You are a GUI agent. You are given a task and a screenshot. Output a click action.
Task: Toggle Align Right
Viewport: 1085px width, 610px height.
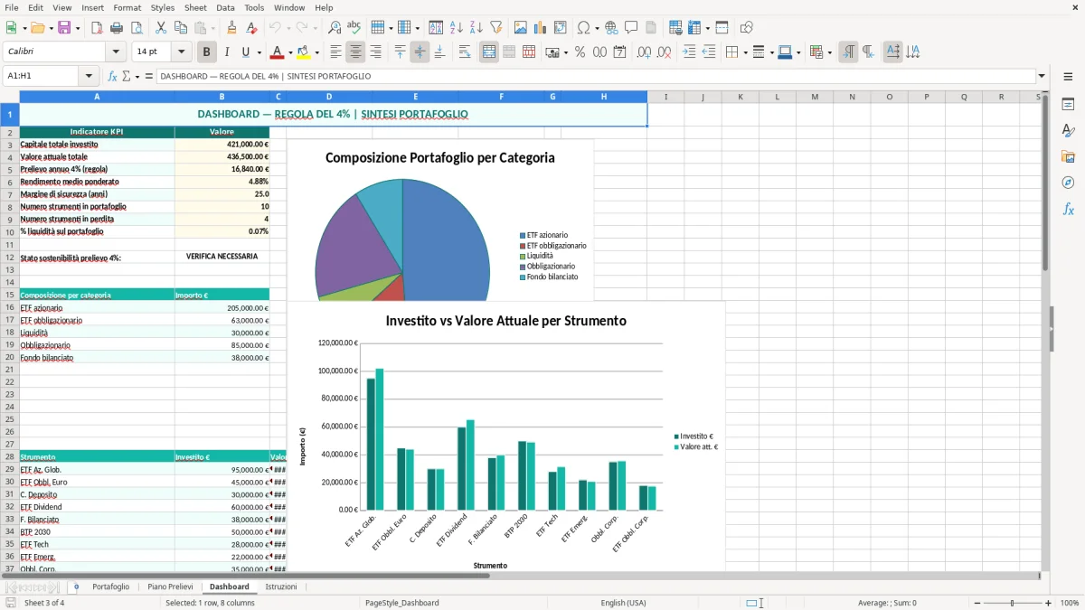[x=376, y=52]
